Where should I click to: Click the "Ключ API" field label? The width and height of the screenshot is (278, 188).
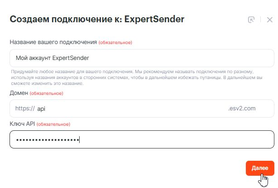point(22,124)
